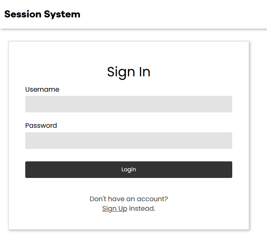
Task: Select the gray box under Username
Action: point(128,104)
